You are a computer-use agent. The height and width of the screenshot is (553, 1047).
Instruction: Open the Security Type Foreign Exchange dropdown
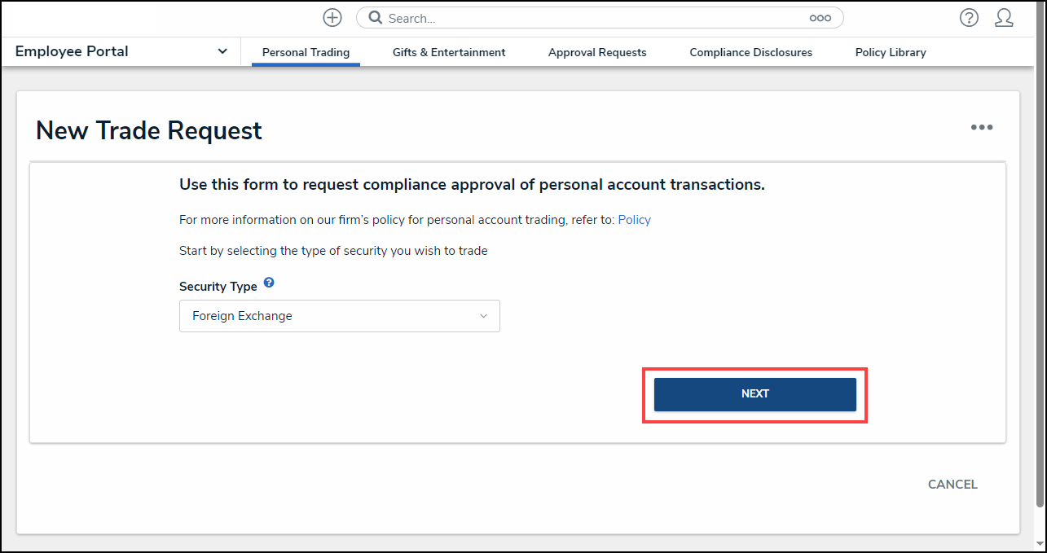339,316
